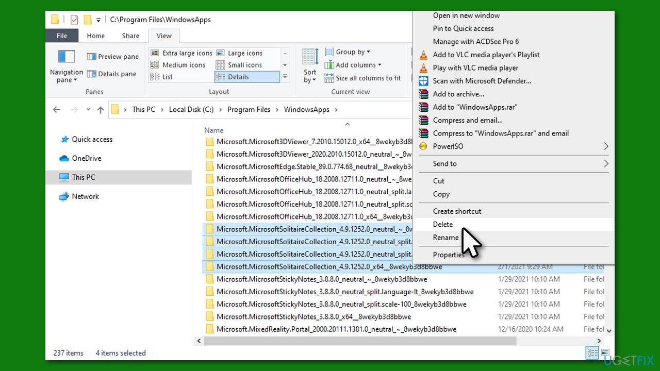The height and width of the screenshot is (371, 660).
Task: Select the row "Microsoft.MicrosoftStickyNotes_3.8.8.0_neutral_split.scale-100_8wekyb3d8bbwe"
Action: [x=404, y=304]
